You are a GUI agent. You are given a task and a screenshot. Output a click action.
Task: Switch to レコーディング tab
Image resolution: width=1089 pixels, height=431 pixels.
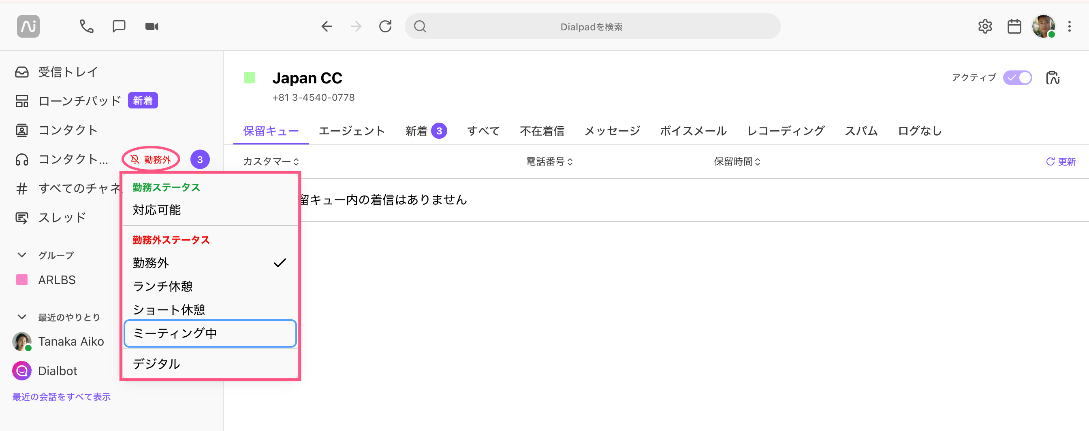(x=786, y=131)
